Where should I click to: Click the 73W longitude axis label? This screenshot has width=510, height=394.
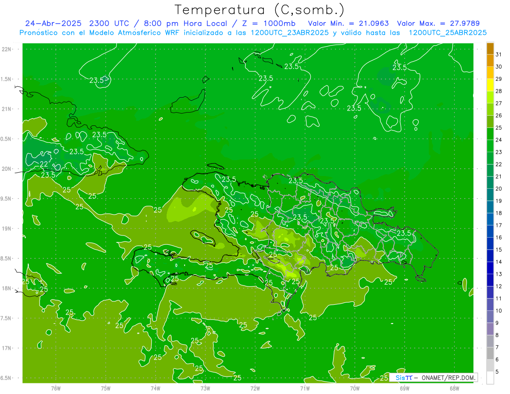click(x=205, y=388)
